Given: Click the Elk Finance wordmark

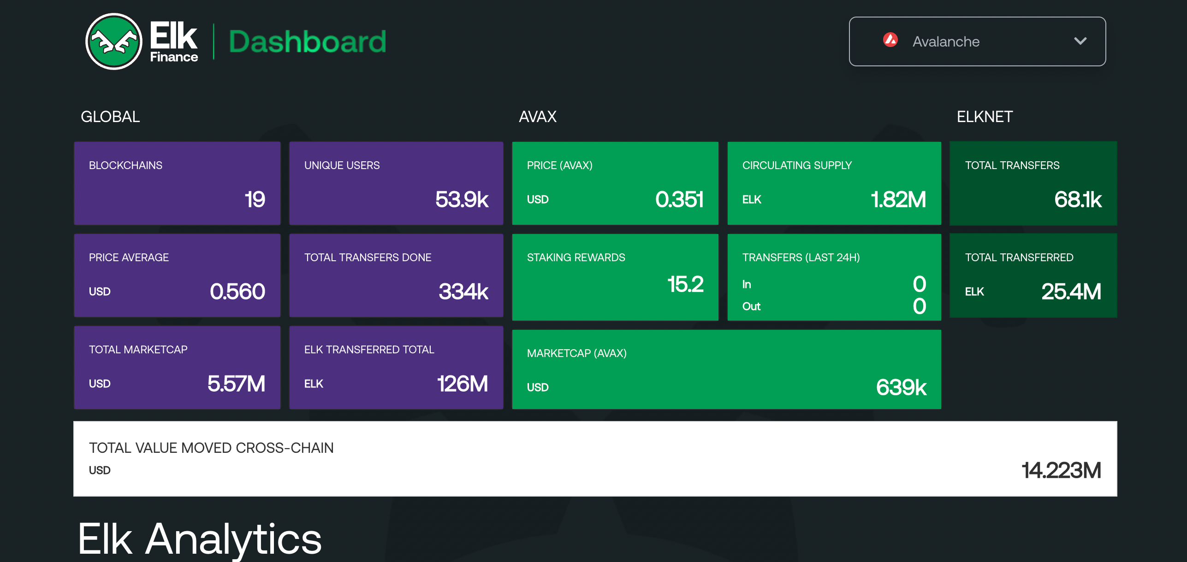Looking at the screenshot, I should pyautogui.click(x=174, y=41).
